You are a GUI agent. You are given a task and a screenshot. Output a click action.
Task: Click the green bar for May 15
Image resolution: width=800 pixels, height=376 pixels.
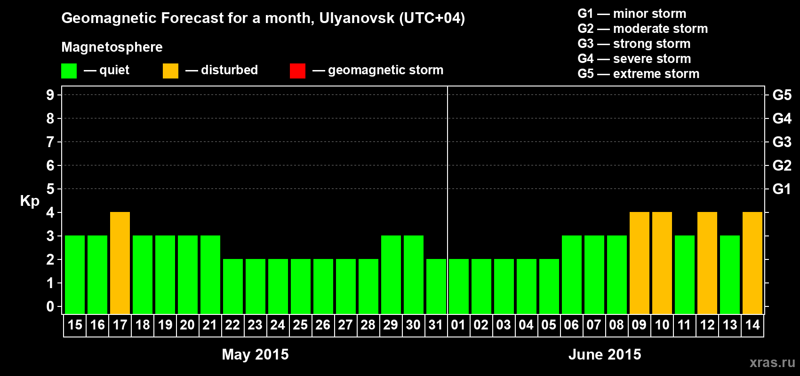(75, 274)
